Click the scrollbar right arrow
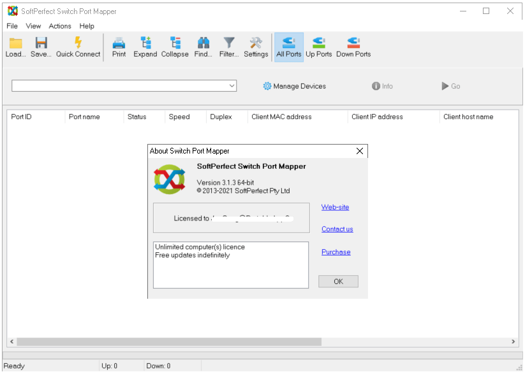This screenshot has width=525, height=372. [x=514, y=341]
